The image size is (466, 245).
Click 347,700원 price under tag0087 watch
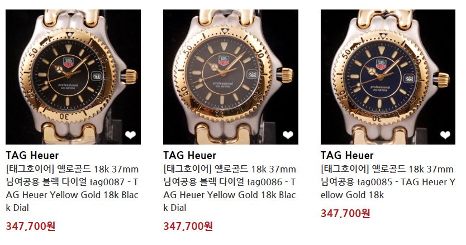[31, 226]
